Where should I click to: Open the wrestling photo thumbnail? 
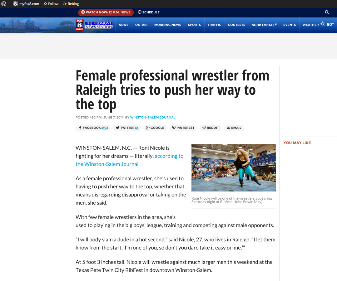point(233,168)
